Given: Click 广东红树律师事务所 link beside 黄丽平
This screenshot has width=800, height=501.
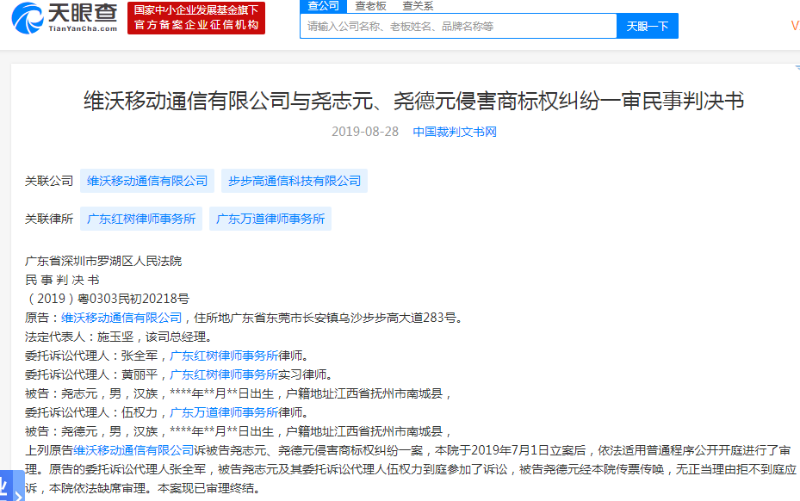Looking at the screenshot, I should [224, 374].
